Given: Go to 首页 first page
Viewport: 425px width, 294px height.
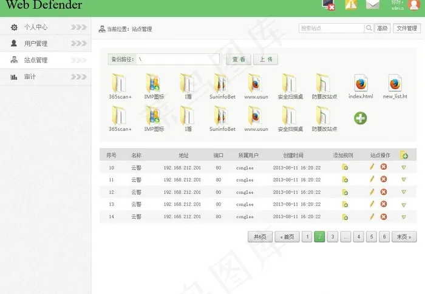Looking at the screenshot, I should tap(287, 236).
